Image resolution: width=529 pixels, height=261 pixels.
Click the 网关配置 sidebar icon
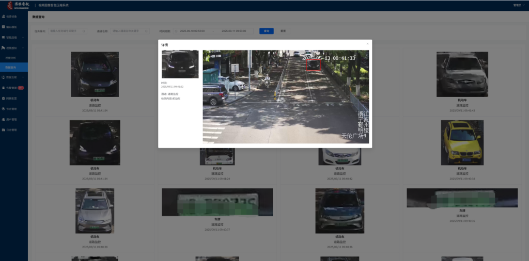pos(4,98)
